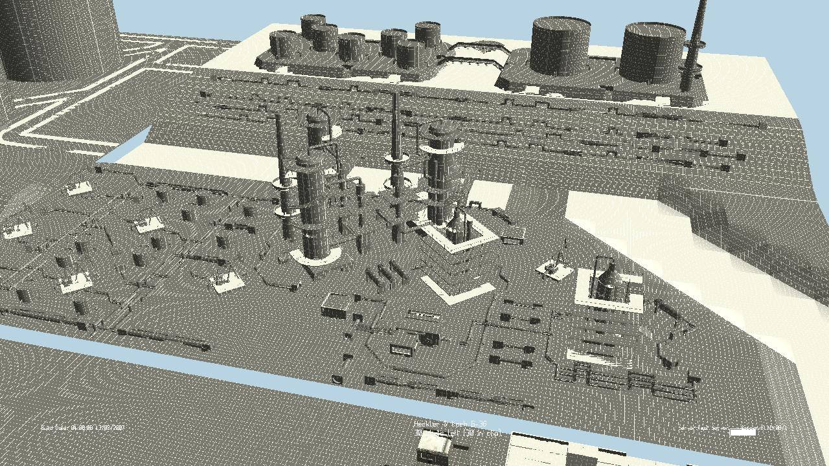Select the left of two big storage tanks
Image resolution: width=829 pixels, height=466 pixels.
tap(561, 47)
